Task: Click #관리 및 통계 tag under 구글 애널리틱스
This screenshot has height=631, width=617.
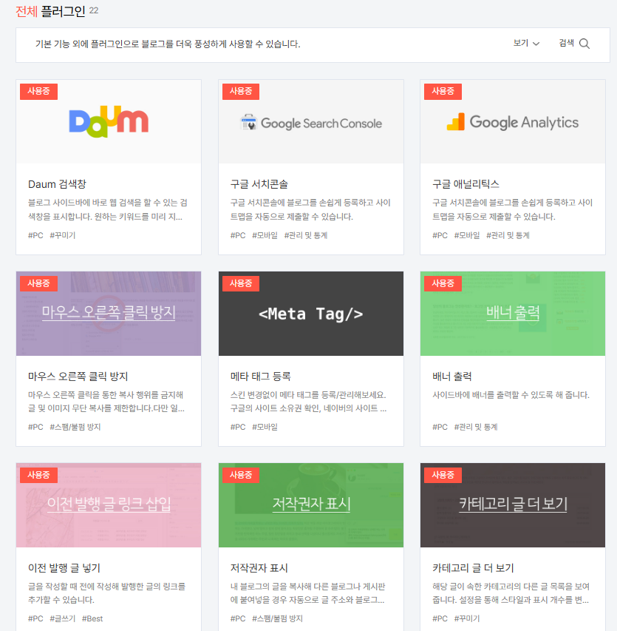Action: click(508, 235)
